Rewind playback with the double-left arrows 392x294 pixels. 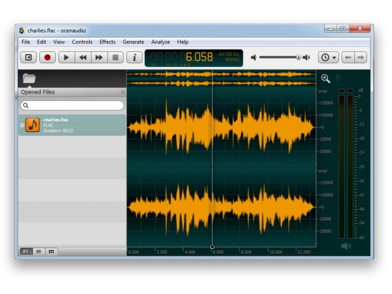pyautogui.click(x=83, y=57)
